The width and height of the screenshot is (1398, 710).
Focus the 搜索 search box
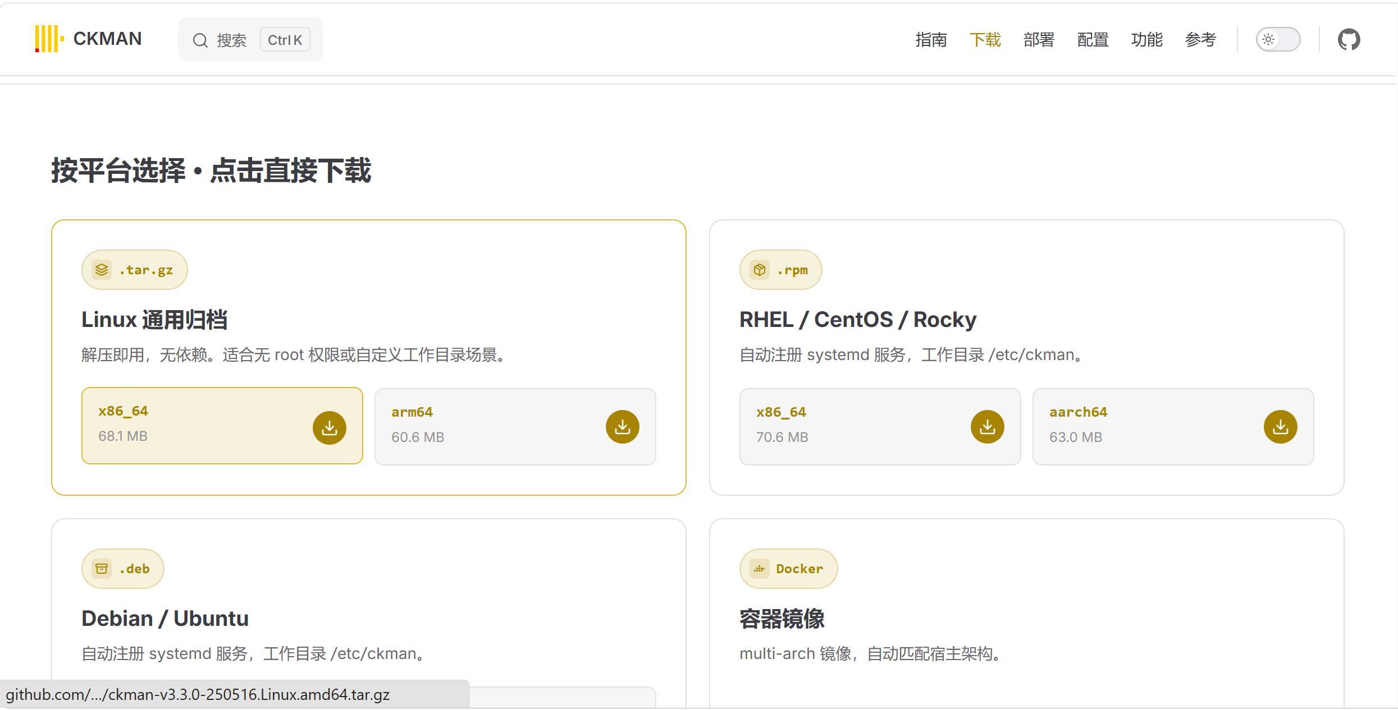(x=250, y=39)
